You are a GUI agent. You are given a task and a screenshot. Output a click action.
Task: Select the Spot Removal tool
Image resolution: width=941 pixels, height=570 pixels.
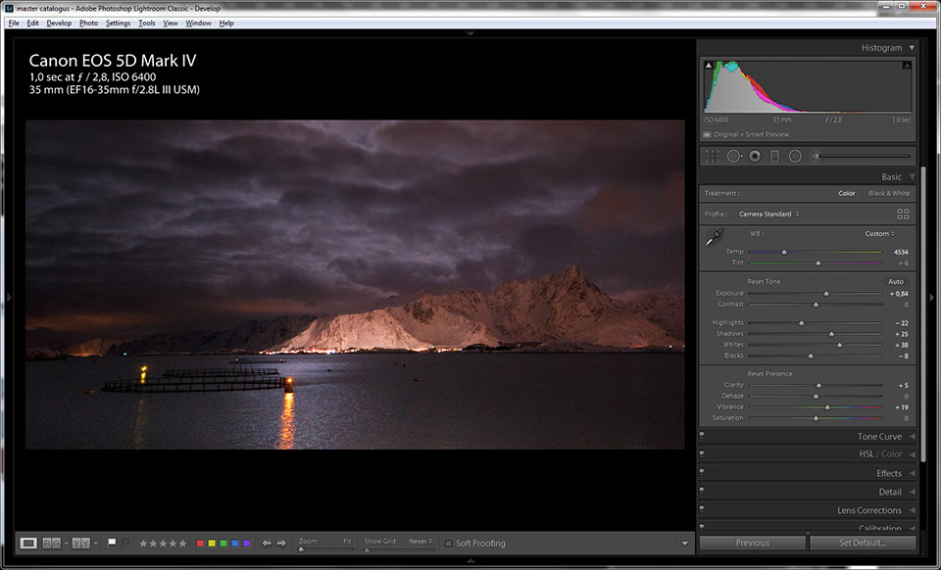[x=733, y=157]
